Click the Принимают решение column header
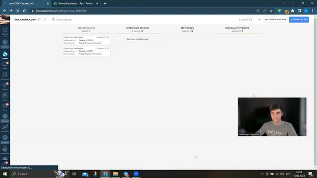Screen dimensions: 317x178 (237, 28)
